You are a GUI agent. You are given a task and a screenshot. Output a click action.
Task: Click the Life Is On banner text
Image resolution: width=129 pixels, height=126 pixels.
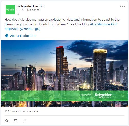[x=85, y=95]
